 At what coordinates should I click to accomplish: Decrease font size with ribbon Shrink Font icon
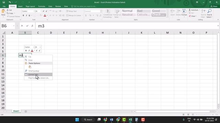(46, 11)
